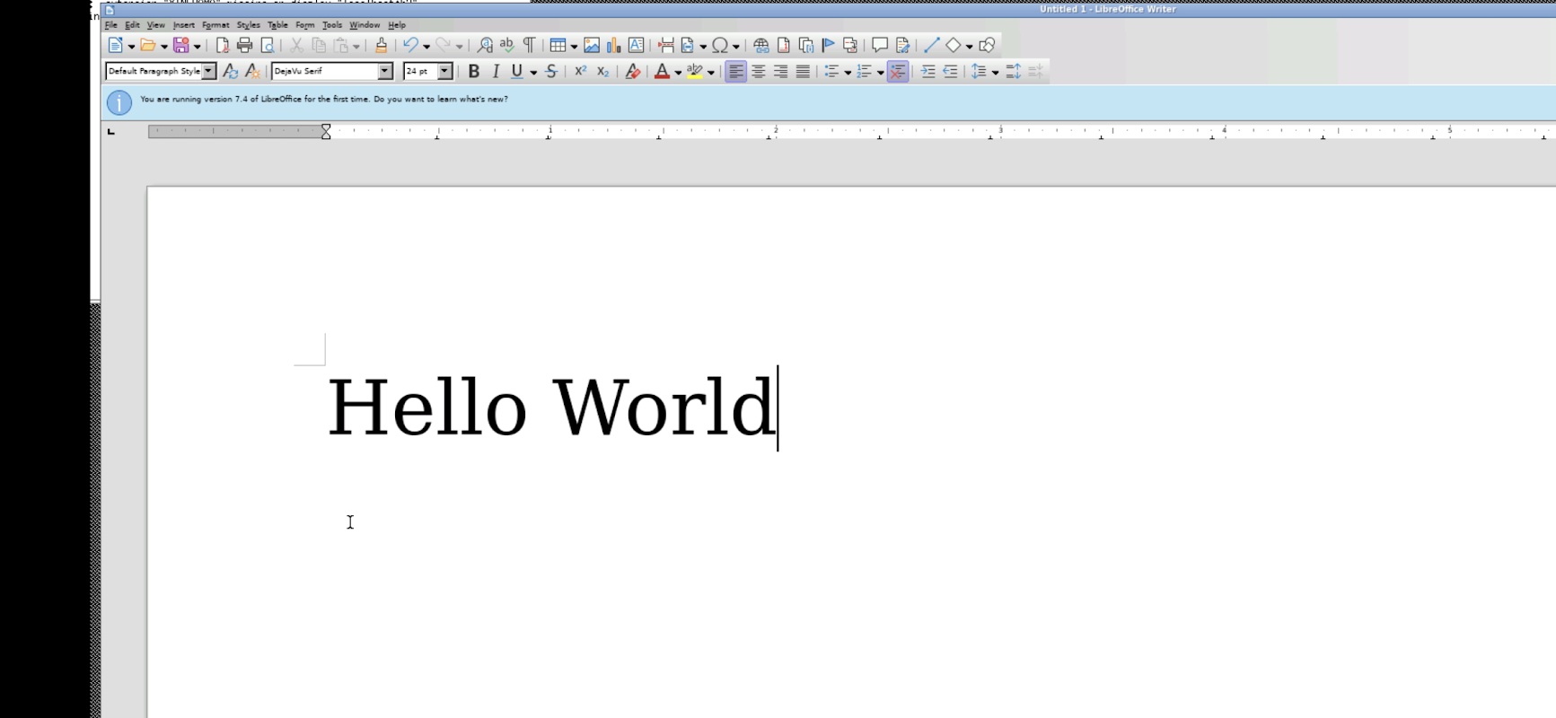The height and width of the screenshot is (718, 1556).
Task: Open the Default Paragraph Style dropdown
Action: click(208, 72)
